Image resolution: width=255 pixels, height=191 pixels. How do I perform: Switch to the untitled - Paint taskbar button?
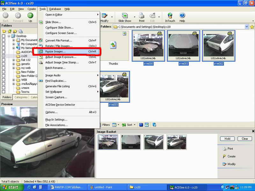(108, 187)
